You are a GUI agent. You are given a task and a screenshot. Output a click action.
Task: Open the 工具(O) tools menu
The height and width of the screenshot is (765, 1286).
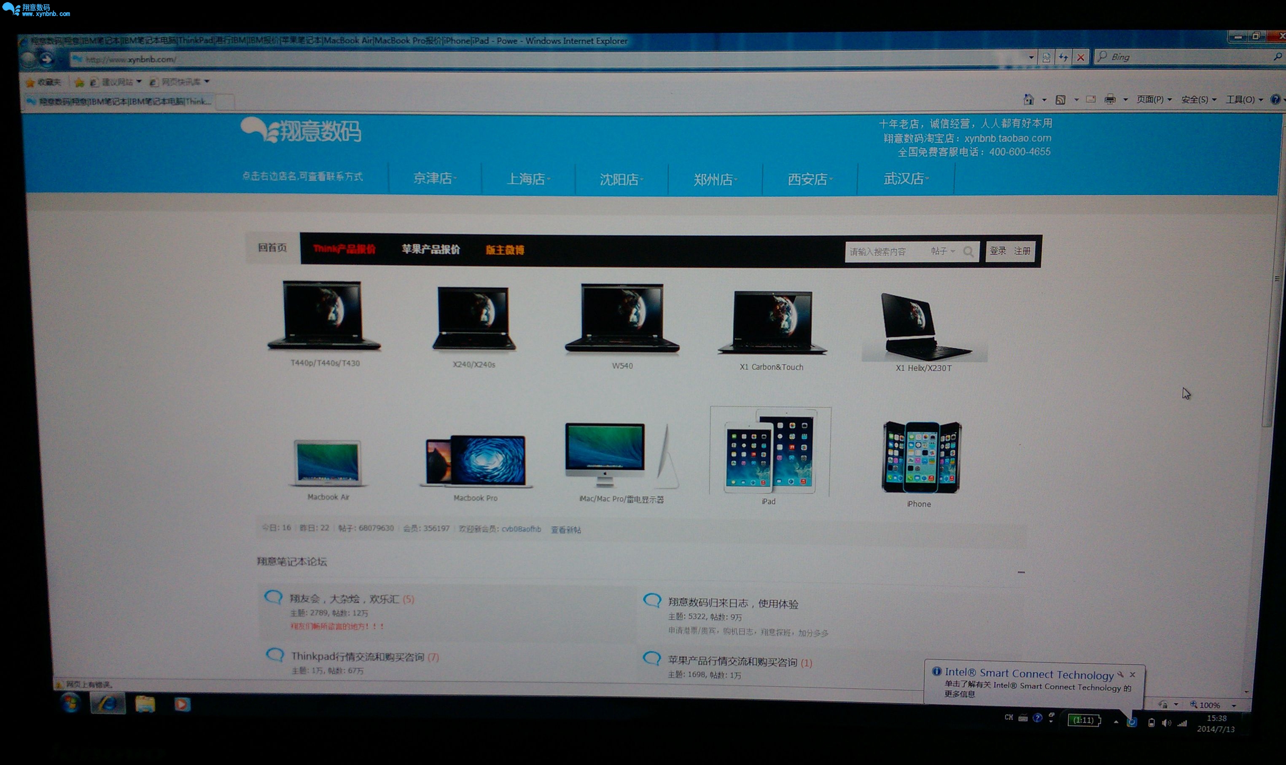point(1243,100)
